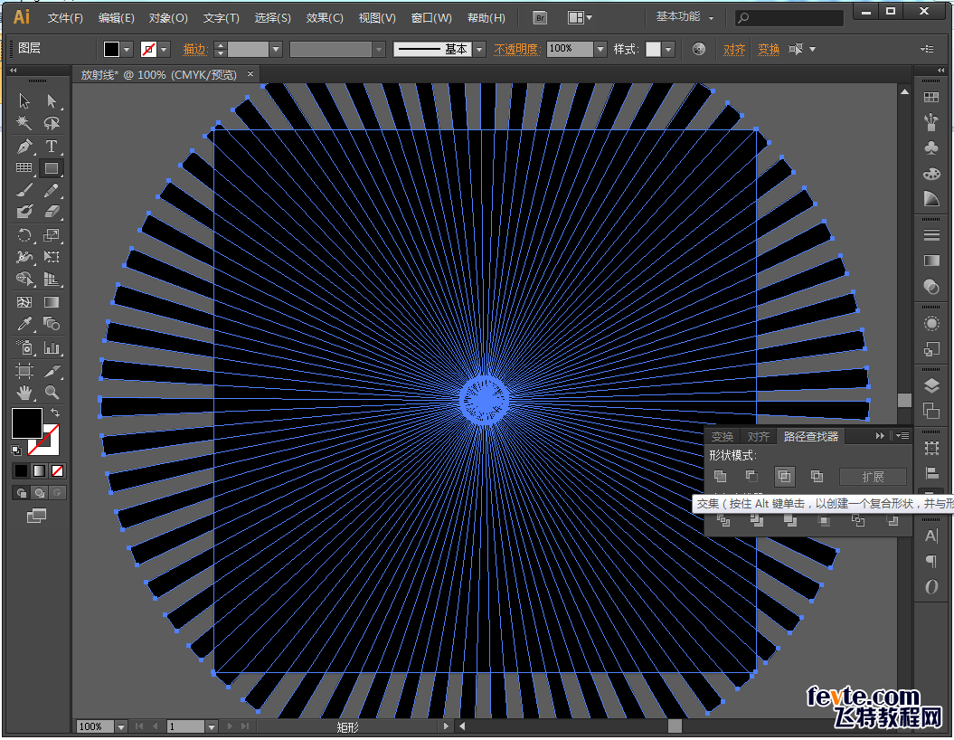Open the 效果(C) menu
Screen dimensions: 954x740
[325, 17]
